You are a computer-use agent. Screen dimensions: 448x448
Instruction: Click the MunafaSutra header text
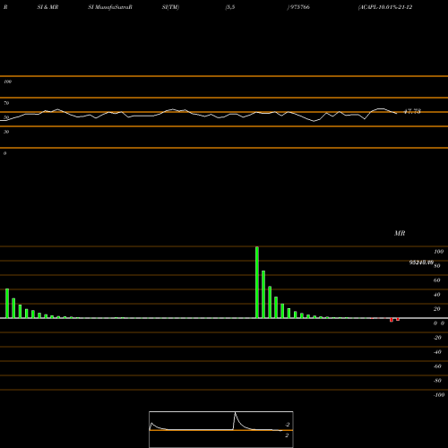(x=110, y=7)
